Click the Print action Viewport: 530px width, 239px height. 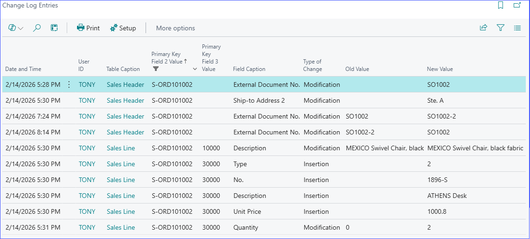click(88, 28)
